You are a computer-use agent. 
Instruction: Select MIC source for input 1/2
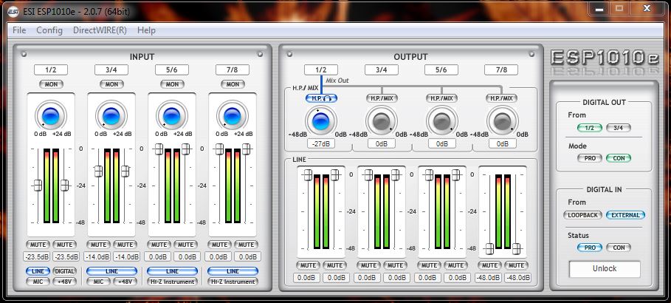click(x=38, y=282)
